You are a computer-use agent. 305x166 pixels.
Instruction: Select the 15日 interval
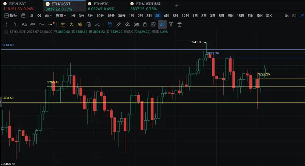(240, 16)
